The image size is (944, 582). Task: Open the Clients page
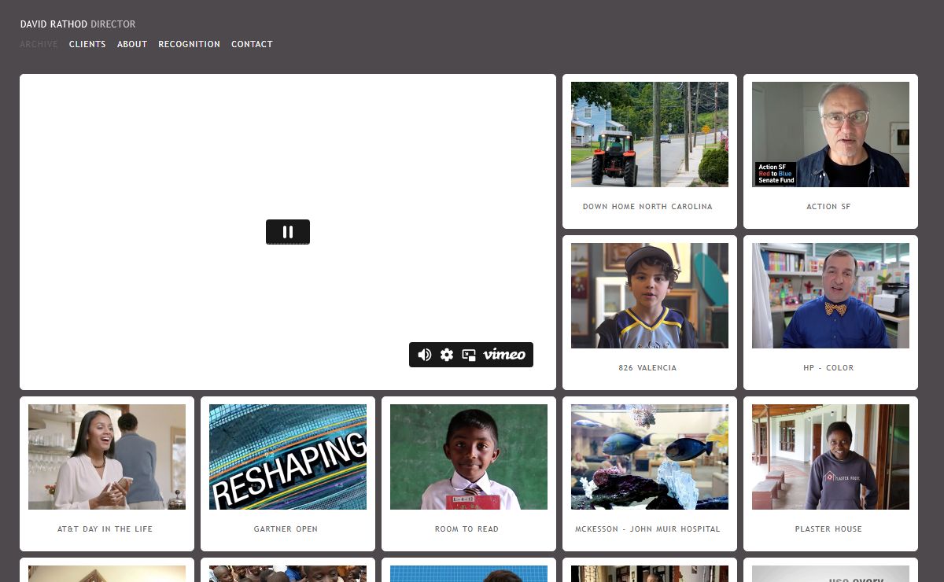click(x=87, y=44)
